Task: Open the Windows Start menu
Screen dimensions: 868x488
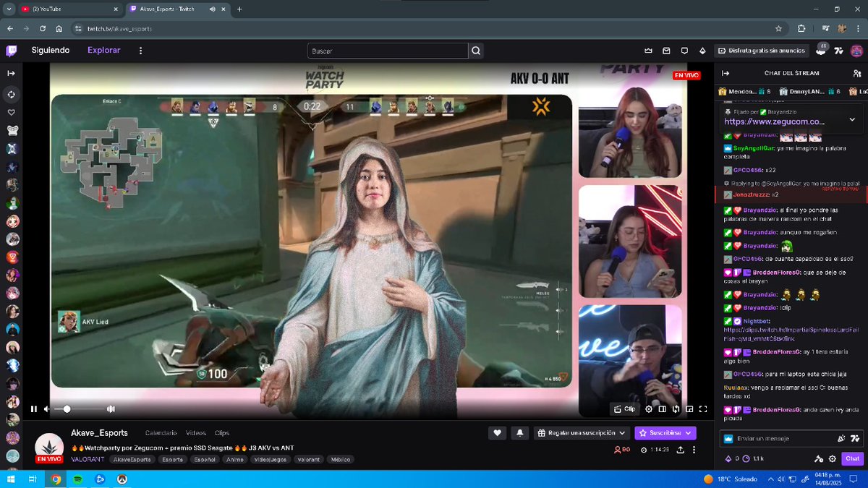Action: 11,479
